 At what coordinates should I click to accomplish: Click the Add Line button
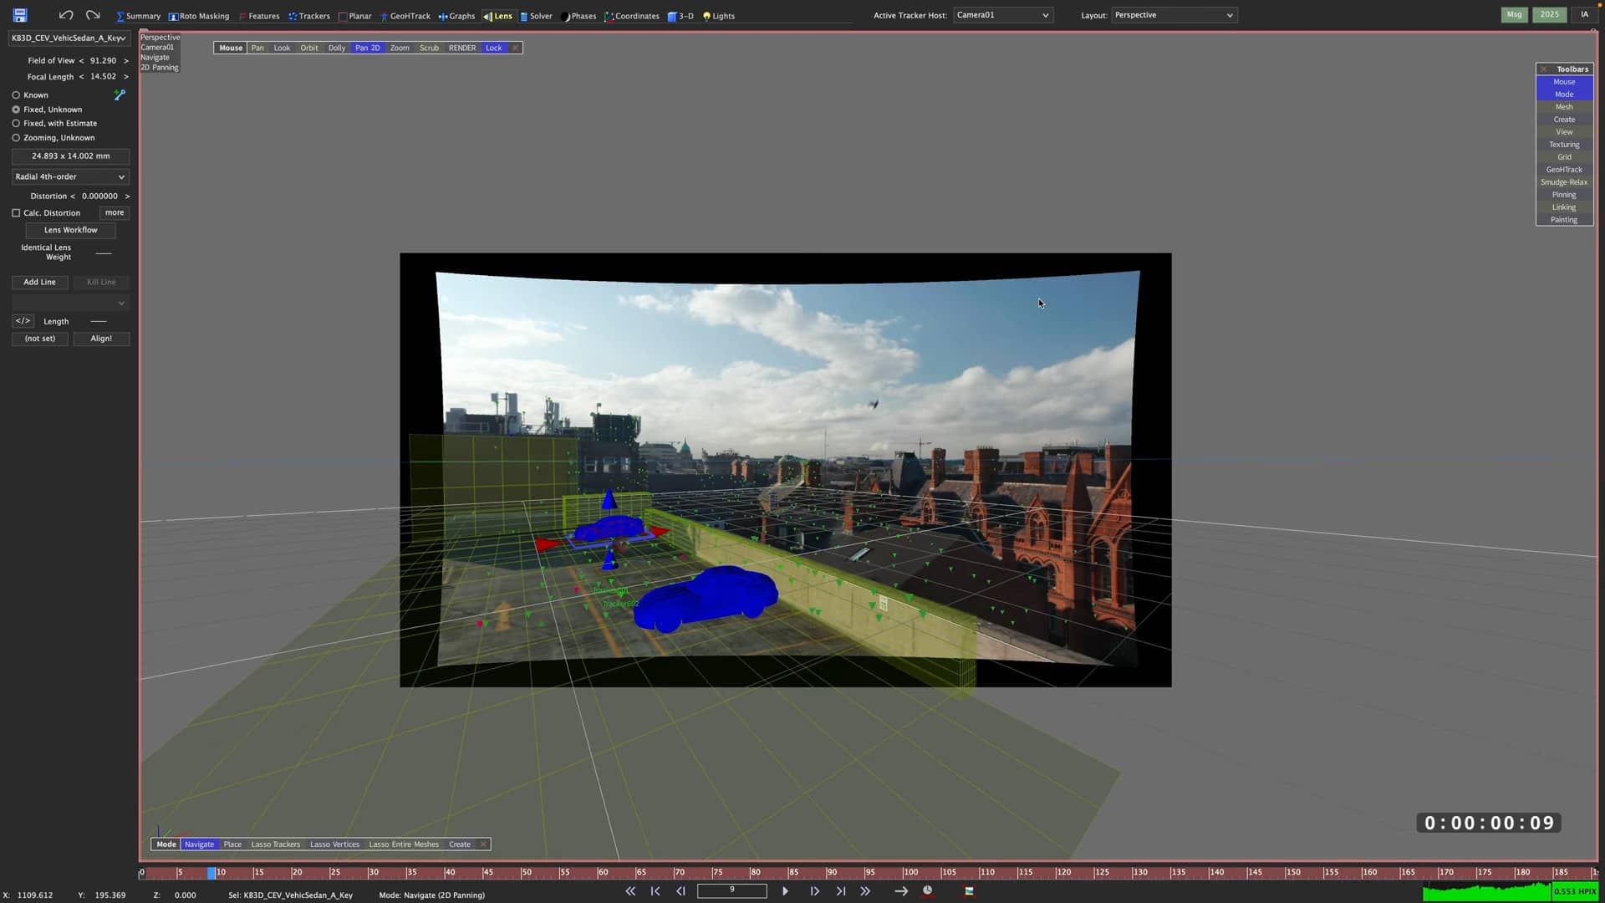[x=39, y=283]
